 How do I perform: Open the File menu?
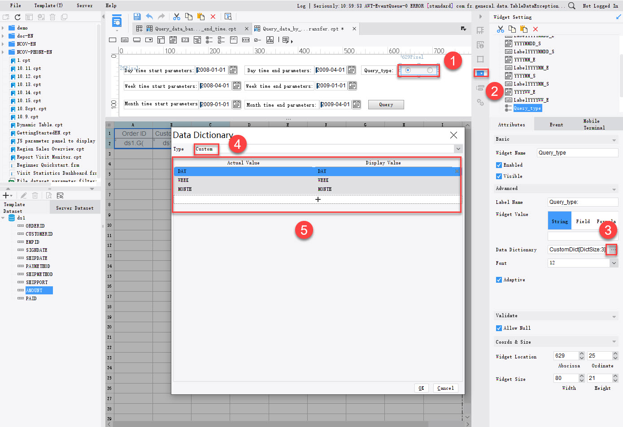(x=16, y=5)
